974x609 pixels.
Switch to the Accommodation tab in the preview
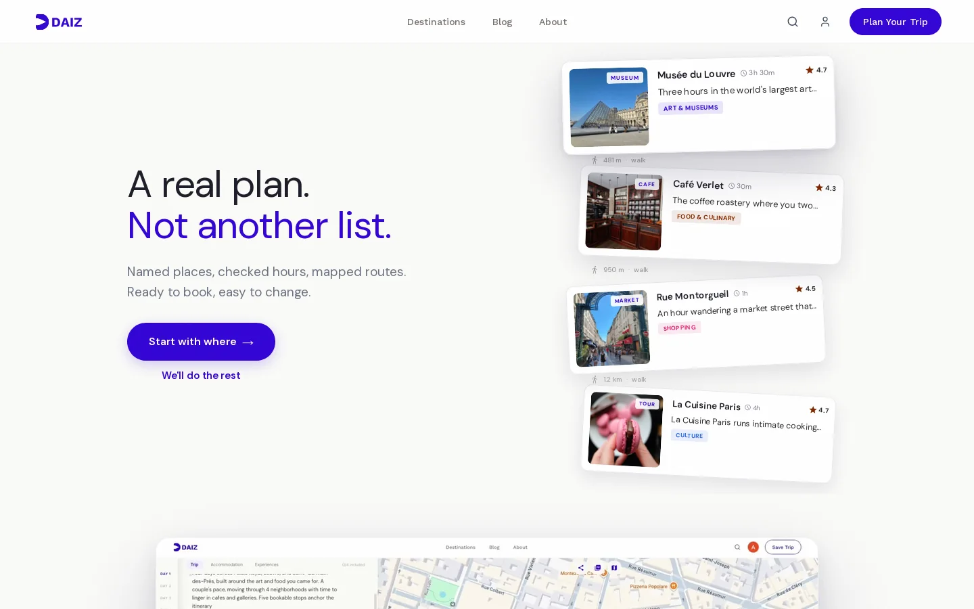(x=227, y=564)
